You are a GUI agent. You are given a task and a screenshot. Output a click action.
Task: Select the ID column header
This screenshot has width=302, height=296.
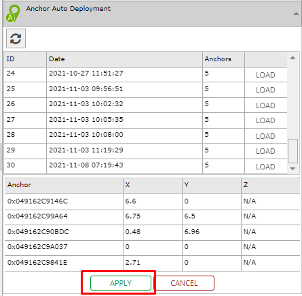point(25,59)
